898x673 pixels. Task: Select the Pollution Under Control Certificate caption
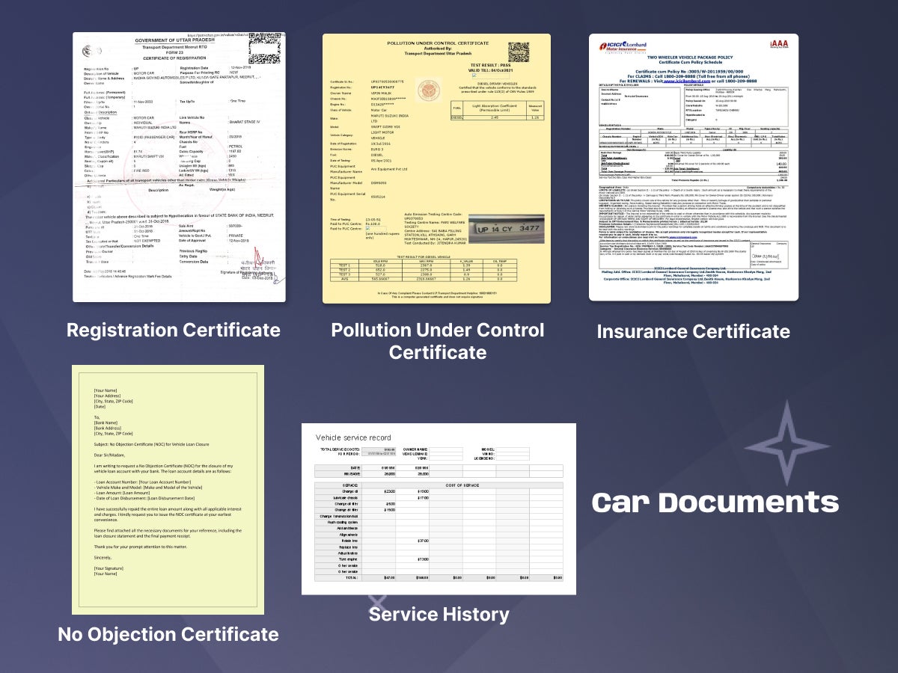click(x=438, y=341)
